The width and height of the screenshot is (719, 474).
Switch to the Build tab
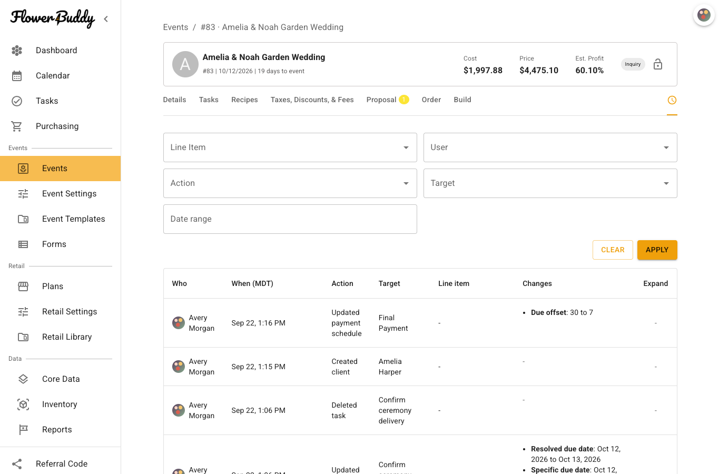[x=462, y=100]
